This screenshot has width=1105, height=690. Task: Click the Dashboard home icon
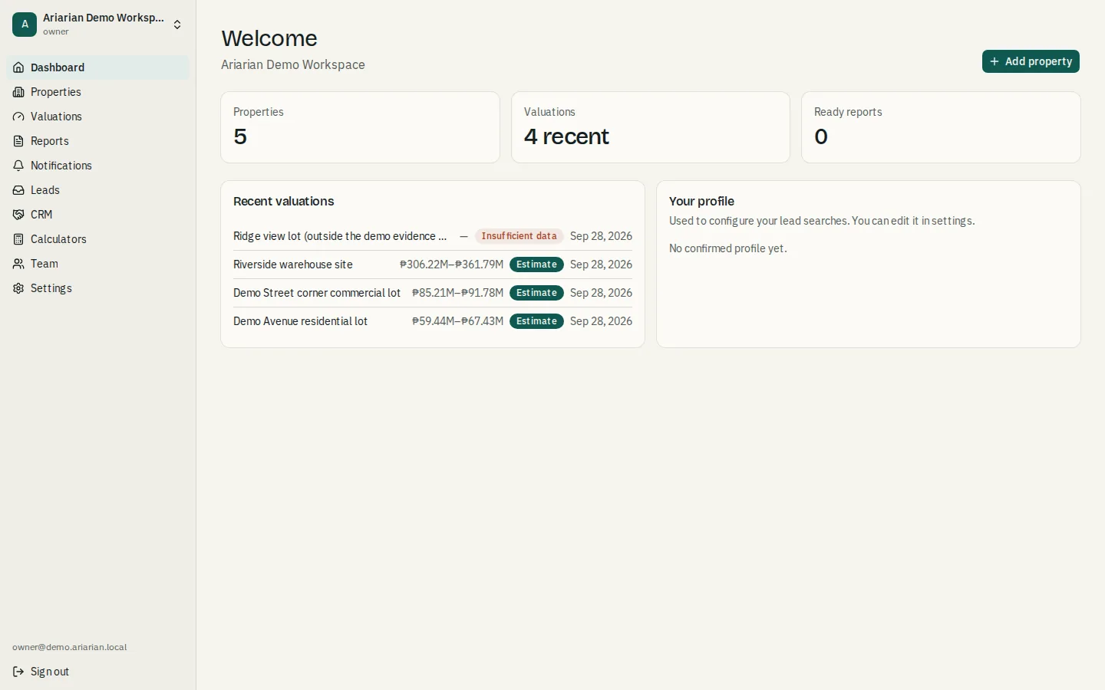[x=18, y=67]
